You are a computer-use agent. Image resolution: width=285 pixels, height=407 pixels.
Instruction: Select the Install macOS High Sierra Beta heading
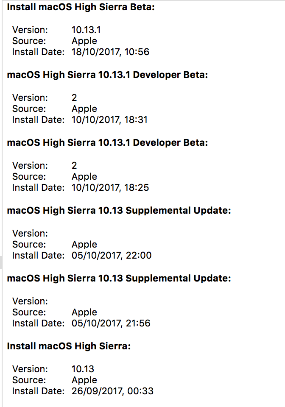coord(81,7)
